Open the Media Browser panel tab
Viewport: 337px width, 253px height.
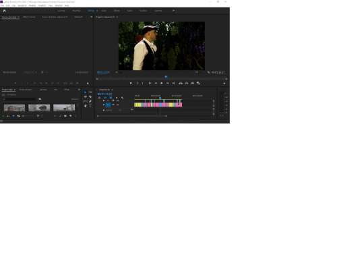(x=26, y=90)
